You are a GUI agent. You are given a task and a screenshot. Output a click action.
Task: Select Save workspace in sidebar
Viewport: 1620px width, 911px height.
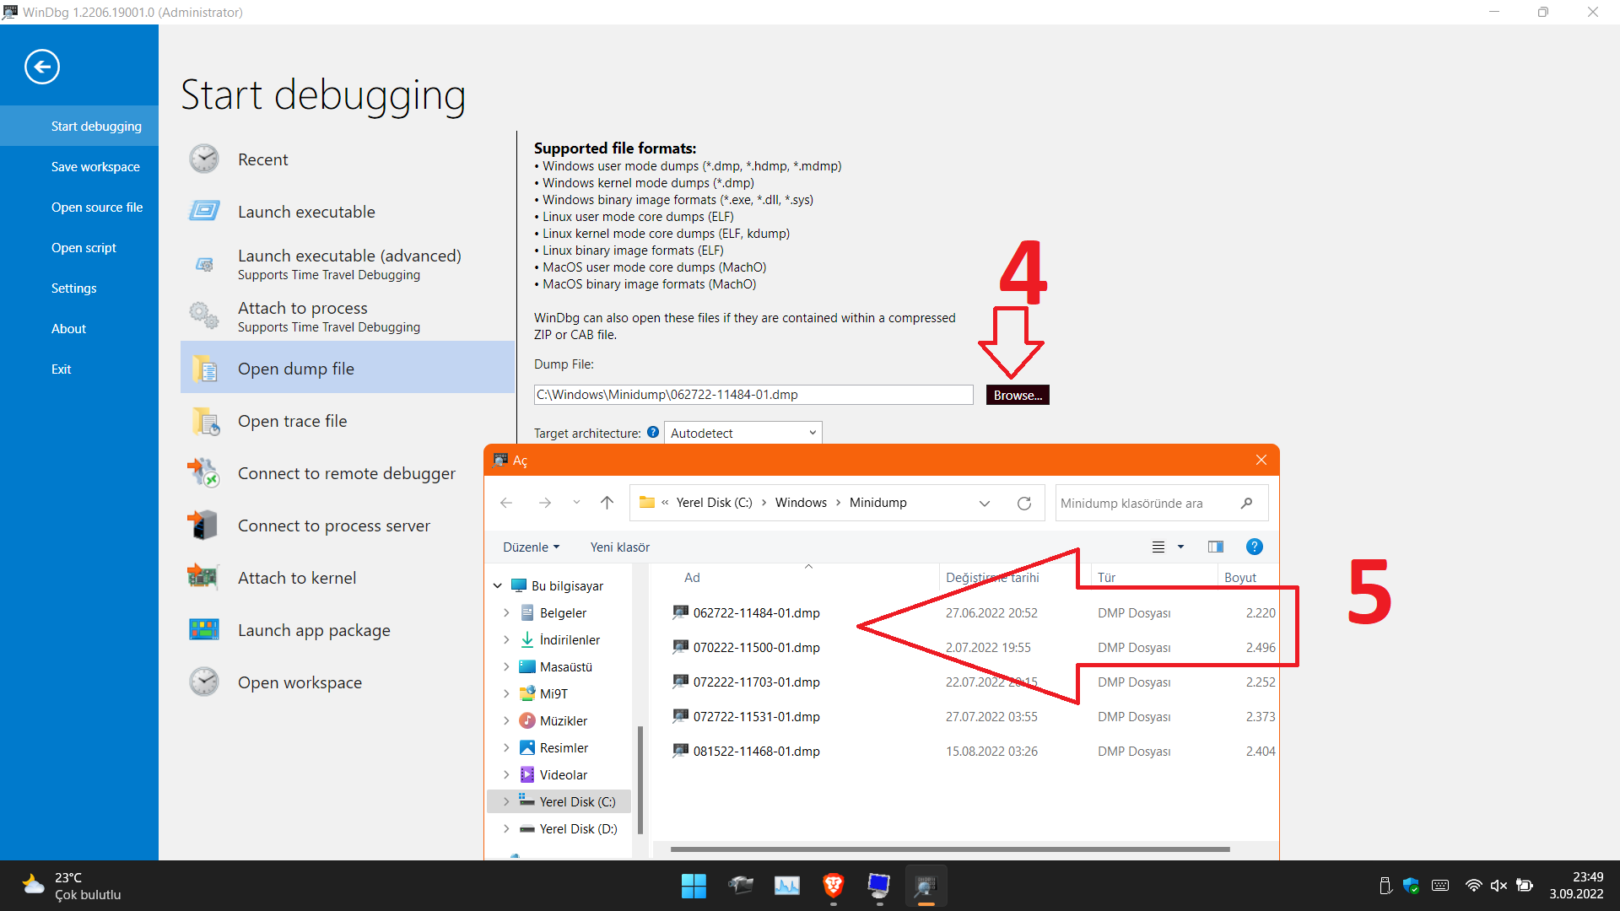(79, 166)
